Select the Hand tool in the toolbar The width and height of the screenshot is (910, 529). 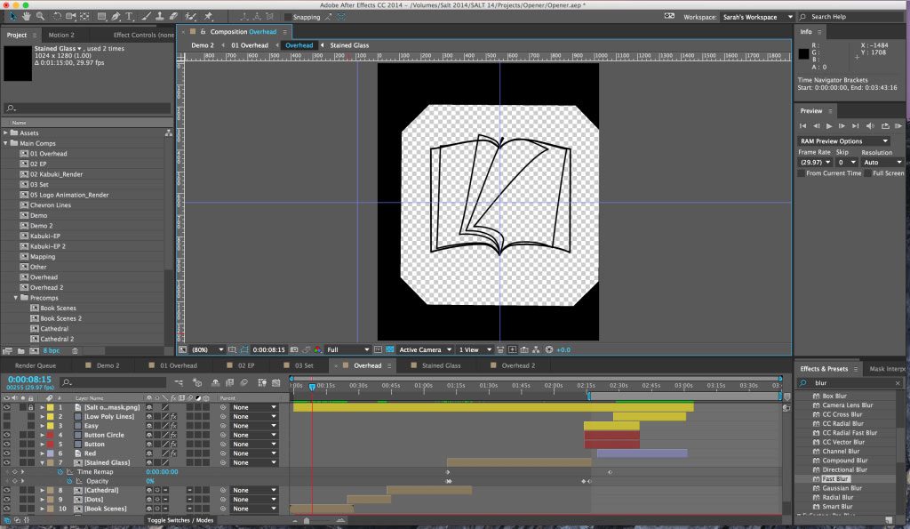(x=27, y=16)
